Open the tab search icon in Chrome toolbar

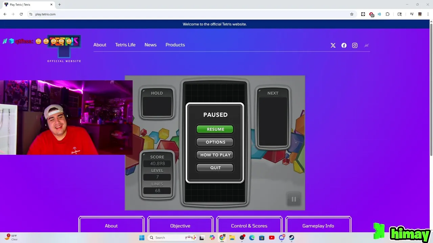(400, 14)
